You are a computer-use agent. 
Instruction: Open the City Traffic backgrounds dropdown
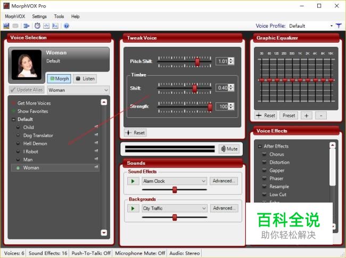pos(204,208)
